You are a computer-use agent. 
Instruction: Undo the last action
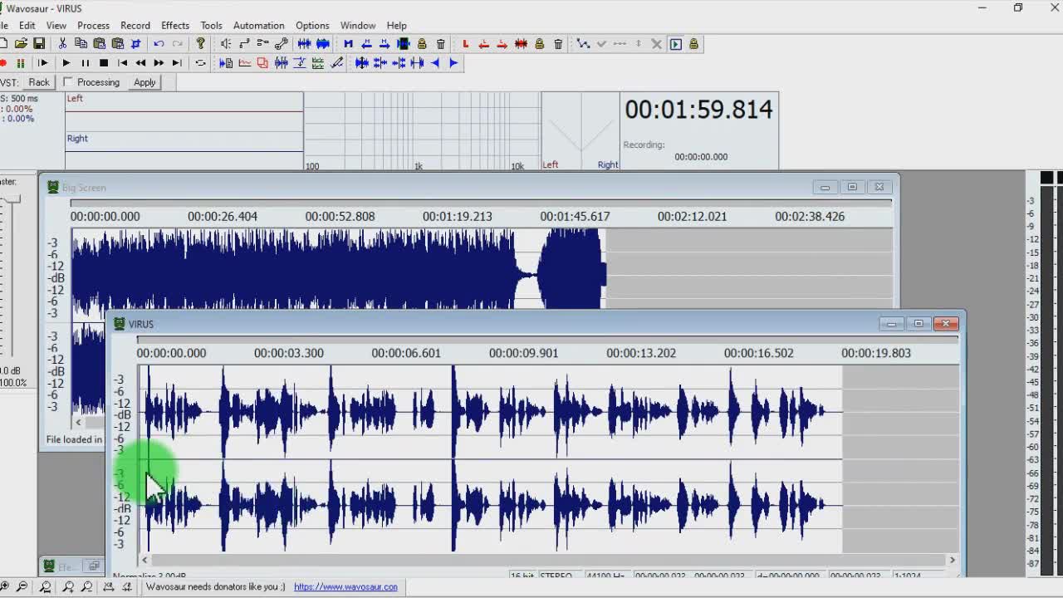pos(159,43)
